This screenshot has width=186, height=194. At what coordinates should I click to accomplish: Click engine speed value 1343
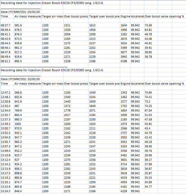(x=124, y=93)
